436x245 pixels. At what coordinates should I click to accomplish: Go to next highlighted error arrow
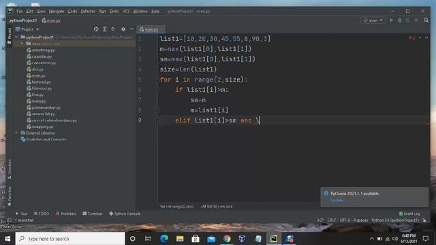tap(426, 38)
